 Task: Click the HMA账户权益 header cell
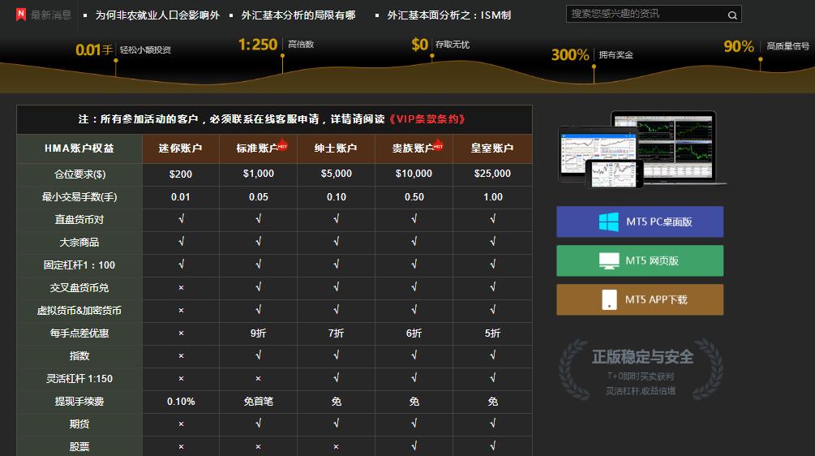pos(79,148)
